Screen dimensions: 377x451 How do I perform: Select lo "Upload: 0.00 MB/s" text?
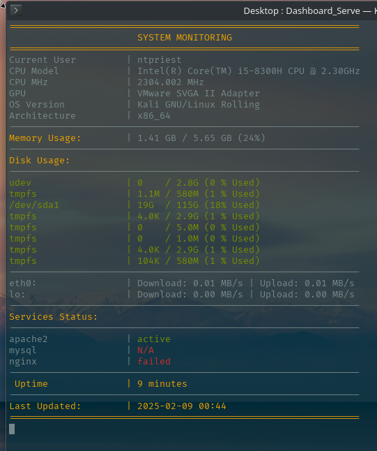(x=307, y=295)
